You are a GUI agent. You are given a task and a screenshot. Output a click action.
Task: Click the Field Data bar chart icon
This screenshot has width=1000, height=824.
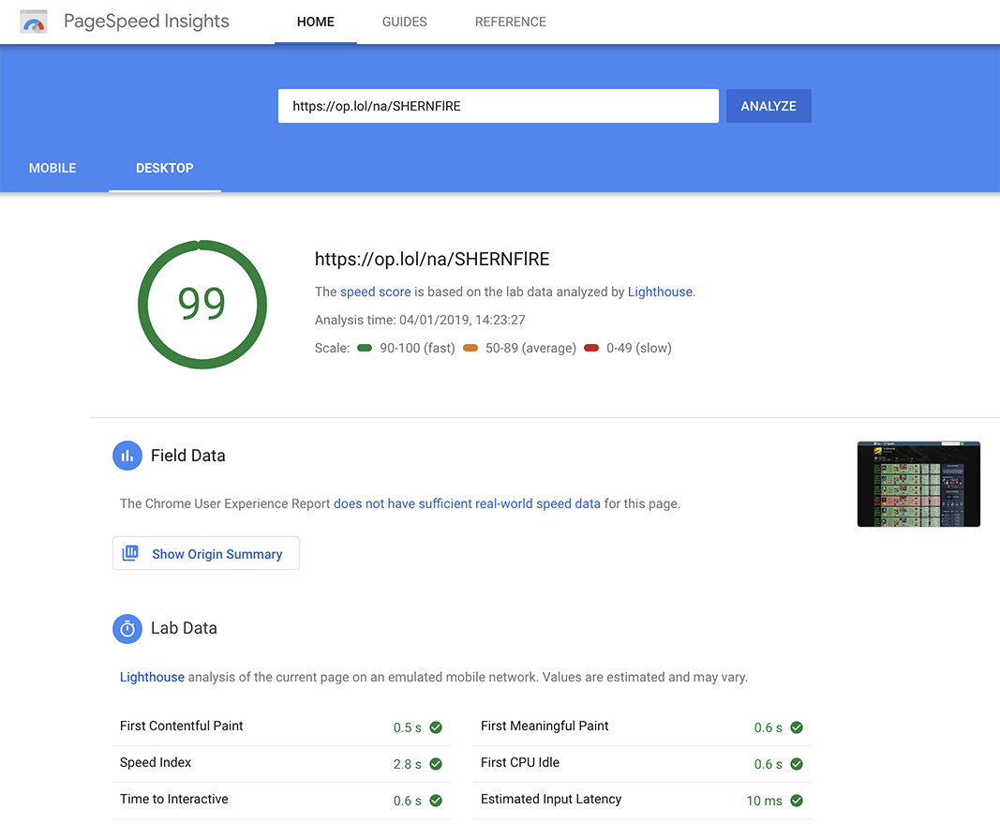pyautogui.click(x=127, y=456)
